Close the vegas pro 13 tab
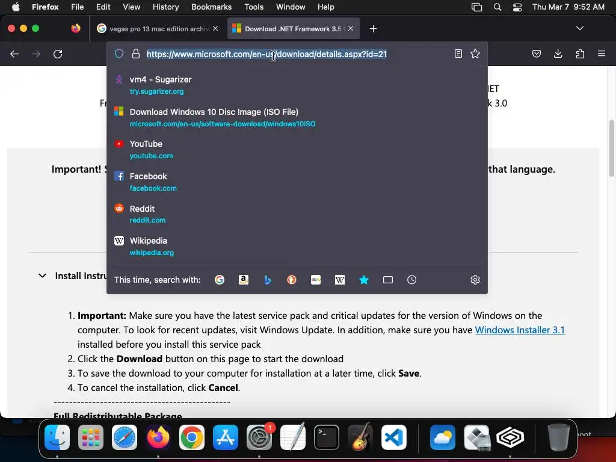616x462 pixels. (215, 28)
